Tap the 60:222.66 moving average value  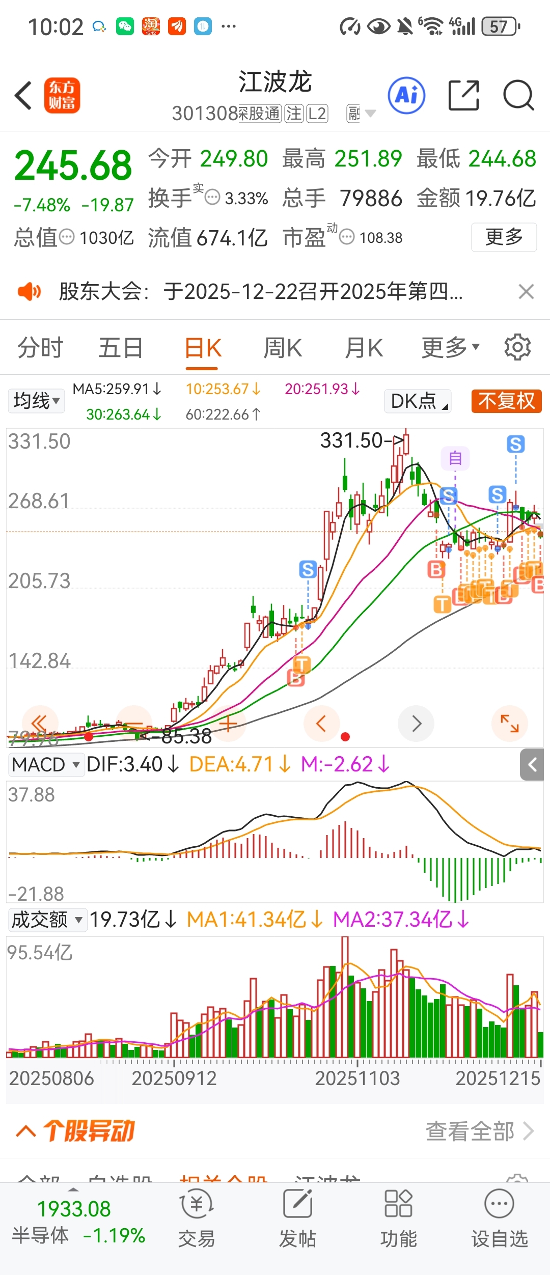(223, 414)
